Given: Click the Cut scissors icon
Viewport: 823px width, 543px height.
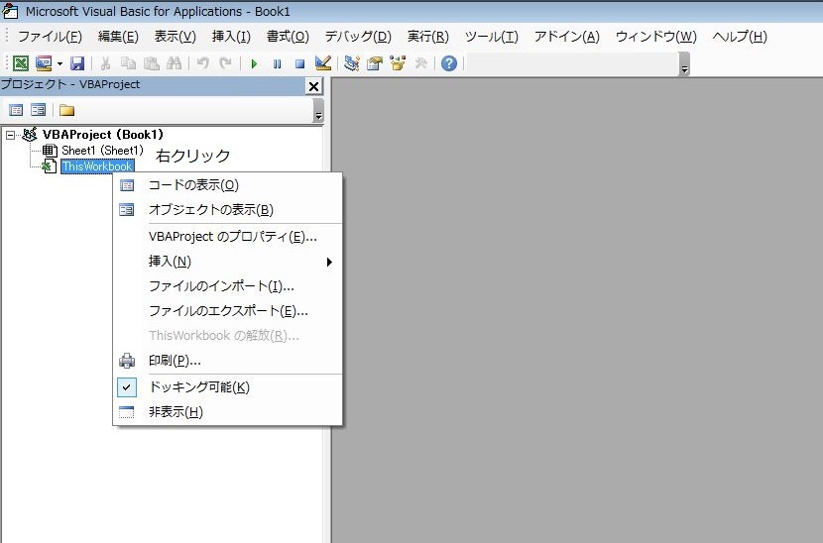Looking at the screenshot, I should point(105,63).
